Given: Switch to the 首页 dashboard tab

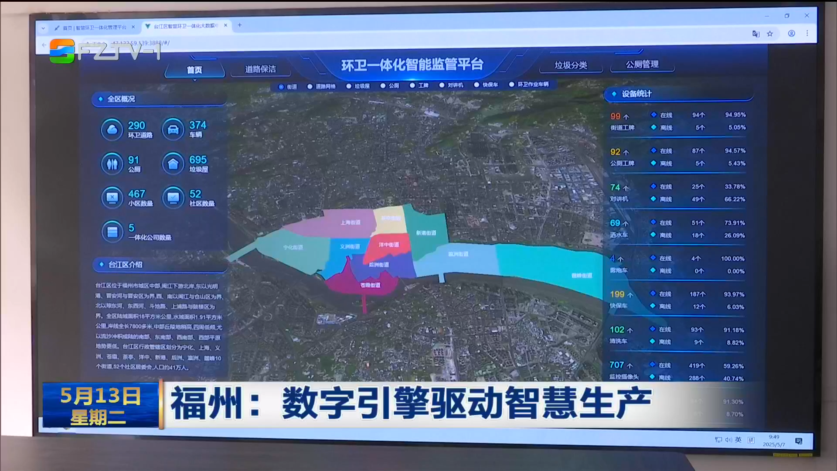Looking at the screenshot, I should [x=194, y=70].
